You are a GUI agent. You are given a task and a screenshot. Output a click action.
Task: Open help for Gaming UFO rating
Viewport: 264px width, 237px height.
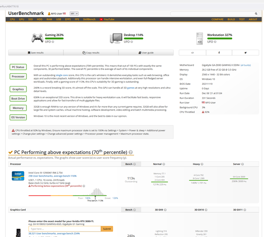(x=53, y=42)
